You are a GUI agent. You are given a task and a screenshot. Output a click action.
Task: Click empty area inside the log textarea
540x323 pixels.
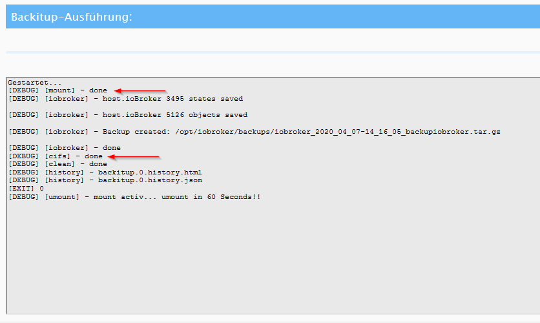click(x=272, y=258)
